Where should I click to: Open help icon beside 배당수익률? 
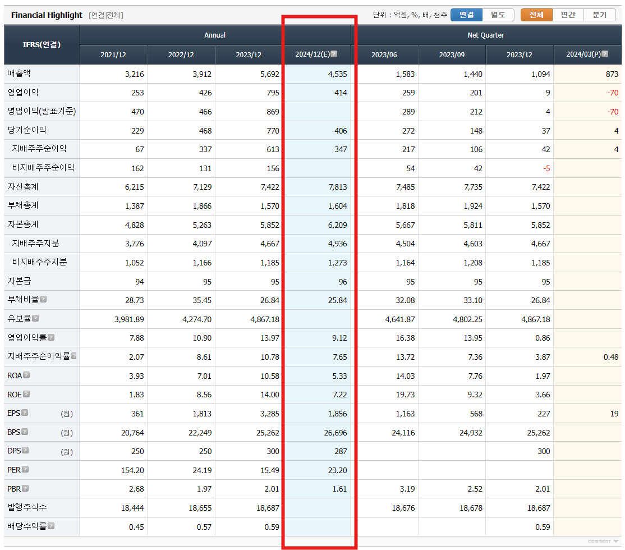pyautogui.click(x=51, y=526)
